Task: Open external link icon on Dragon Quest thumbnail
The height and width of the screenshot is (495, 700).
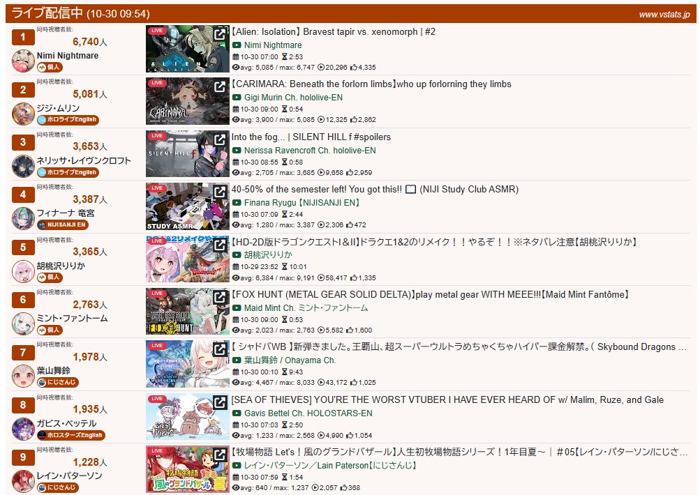Action: 220,245
